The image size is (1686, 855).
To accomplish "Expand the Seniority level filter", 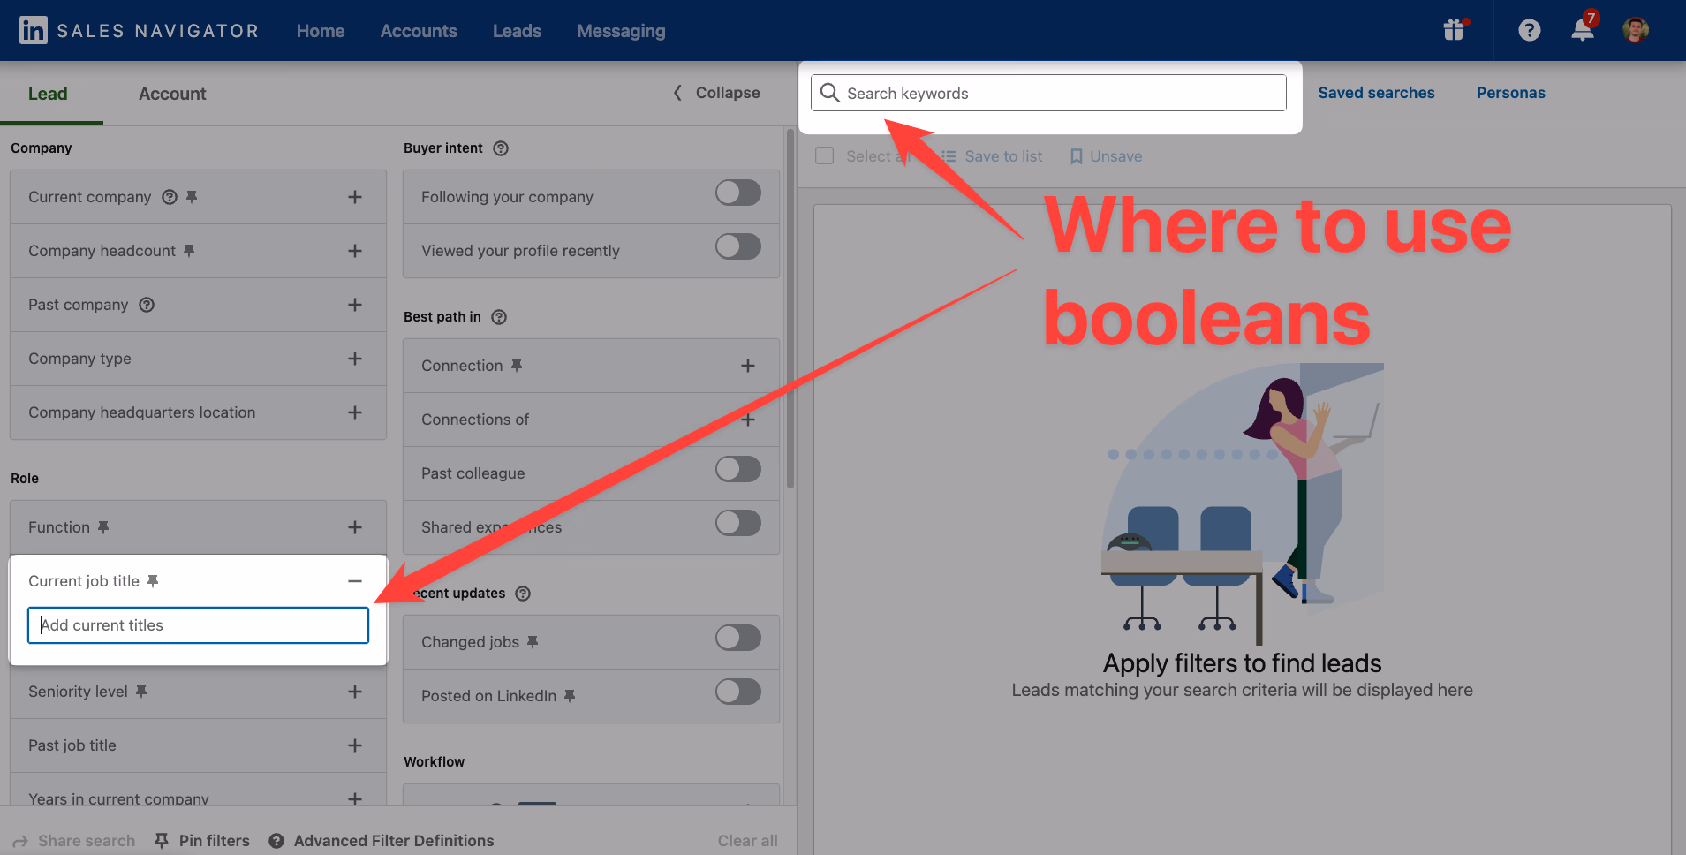I will (x=355, y=692).
